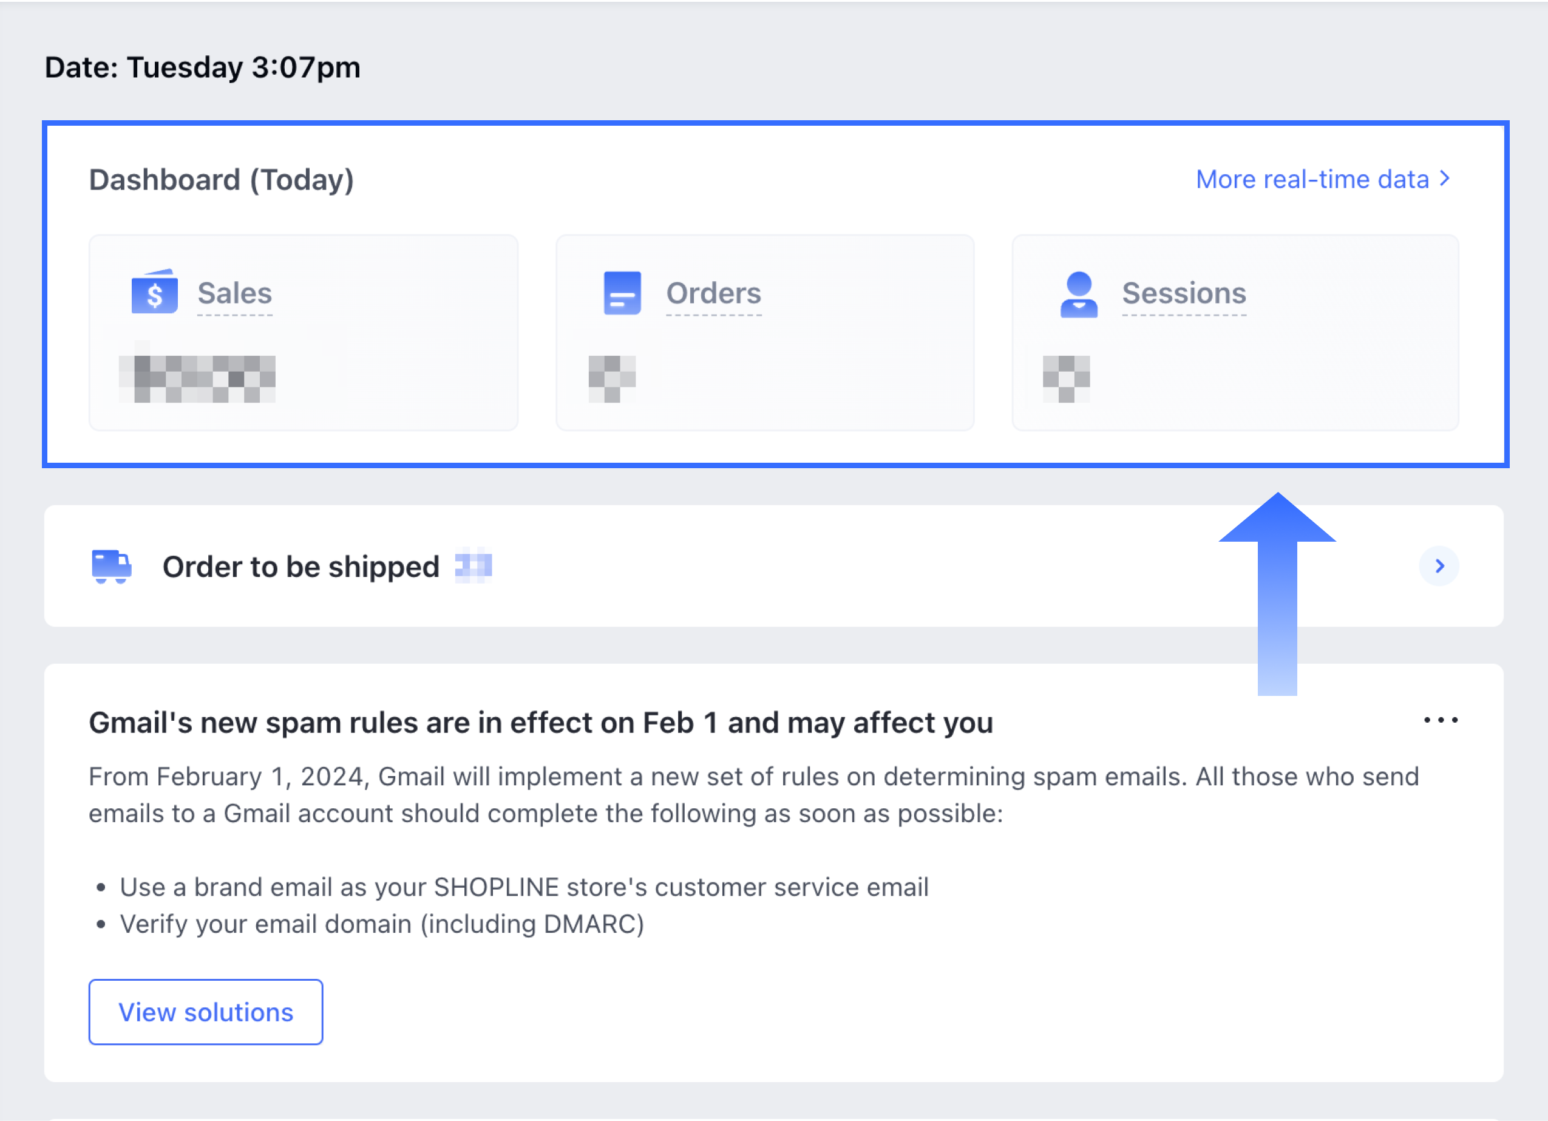The width and height of the screenshot is (1548, 1121).
Task: Click the delivery truck icon
Action: 111,567
